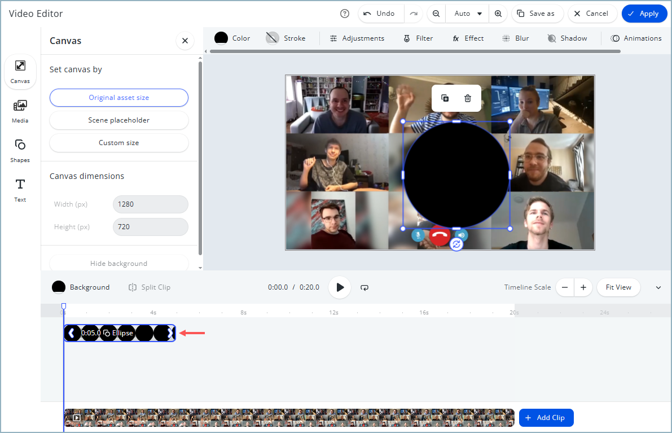The width and height of the screenshot is (672, 433).
Task: Zoom in with the magnifier plus icon
Action: [x=498, y=14]
